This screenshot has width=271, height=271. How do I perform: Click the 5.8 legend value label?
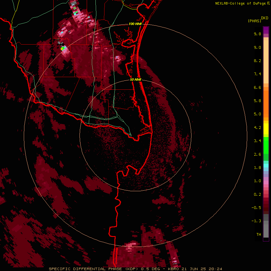point(257,101)
